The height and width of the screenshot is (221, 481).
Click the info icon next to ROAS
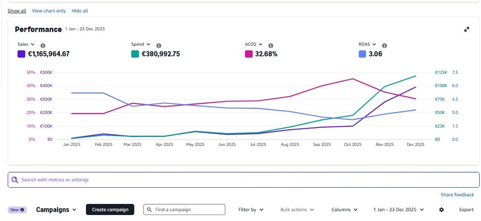[x=384, y=46]
